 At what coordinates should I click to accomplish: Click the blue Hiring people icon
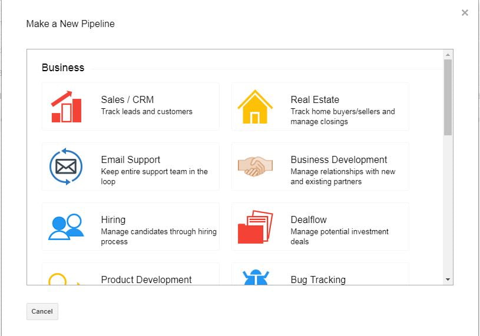pyautogui.click(x=66, y=227)
